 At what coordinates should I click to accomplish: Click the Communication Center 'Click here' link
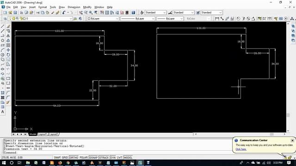coord(241,149)
